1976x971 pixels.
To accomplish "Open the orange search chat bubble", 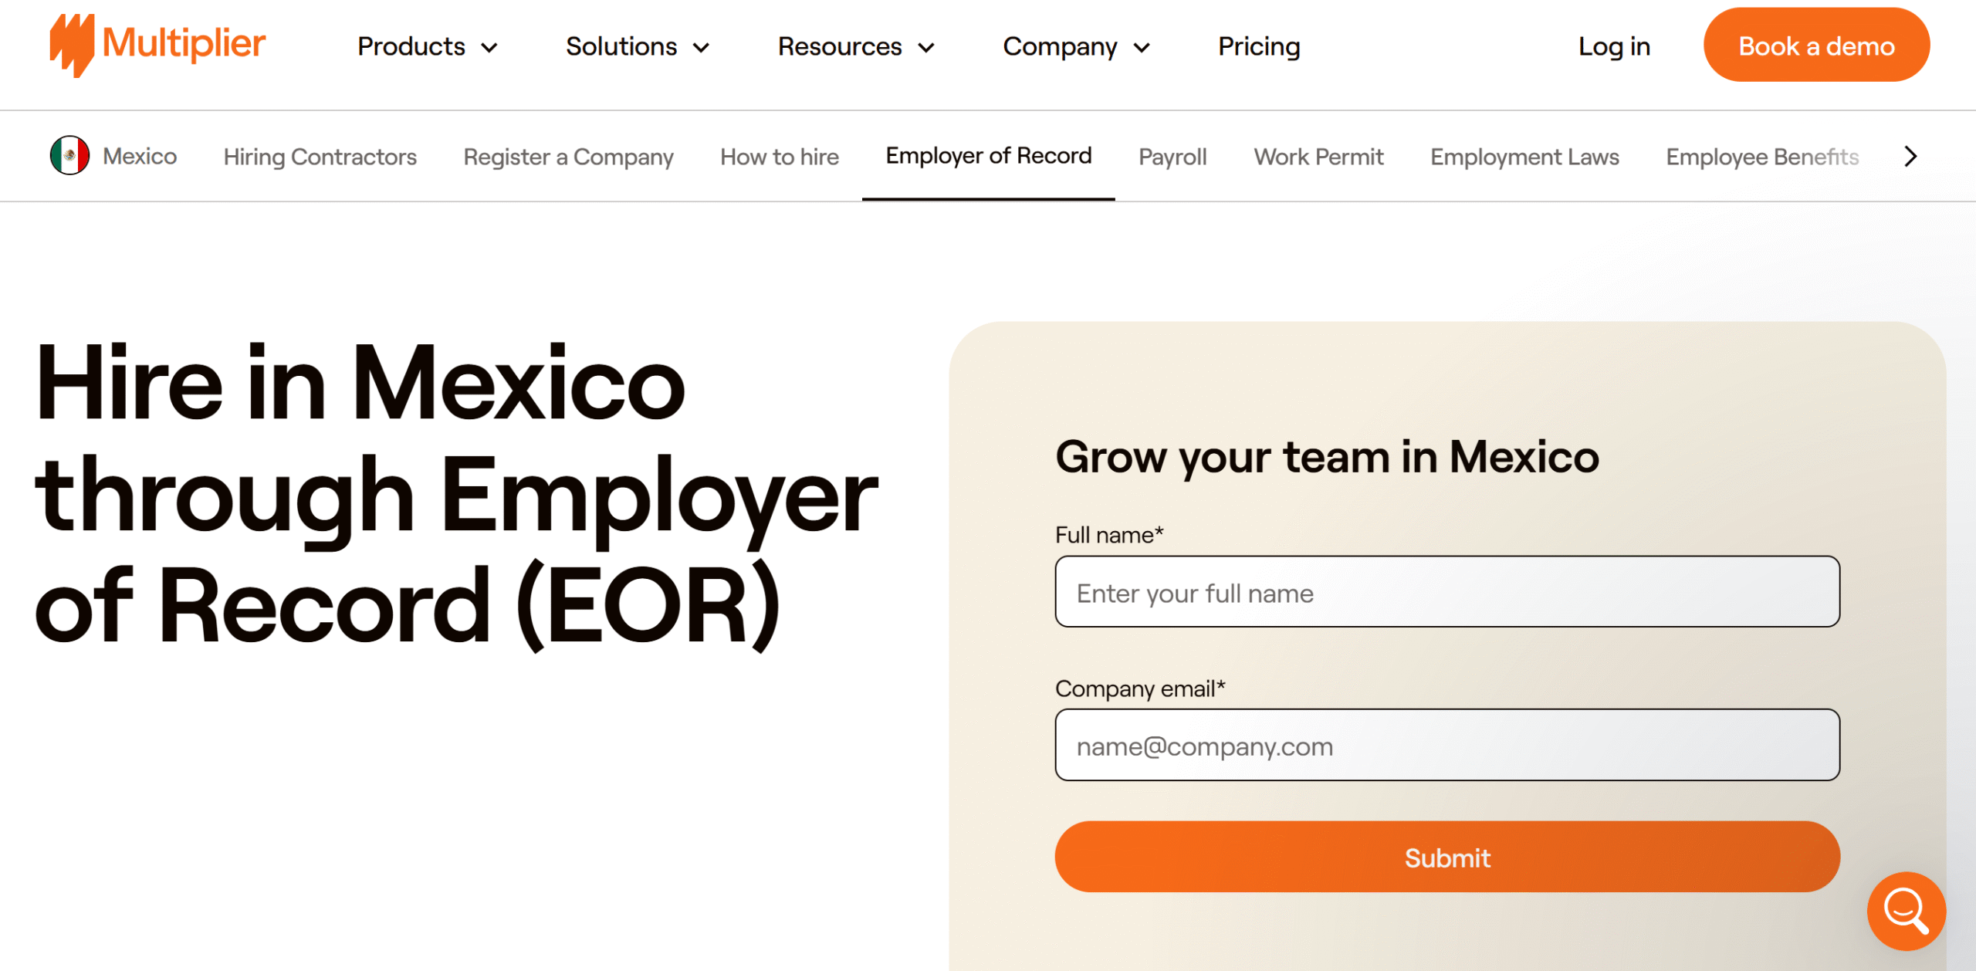I will point(1906,911).
